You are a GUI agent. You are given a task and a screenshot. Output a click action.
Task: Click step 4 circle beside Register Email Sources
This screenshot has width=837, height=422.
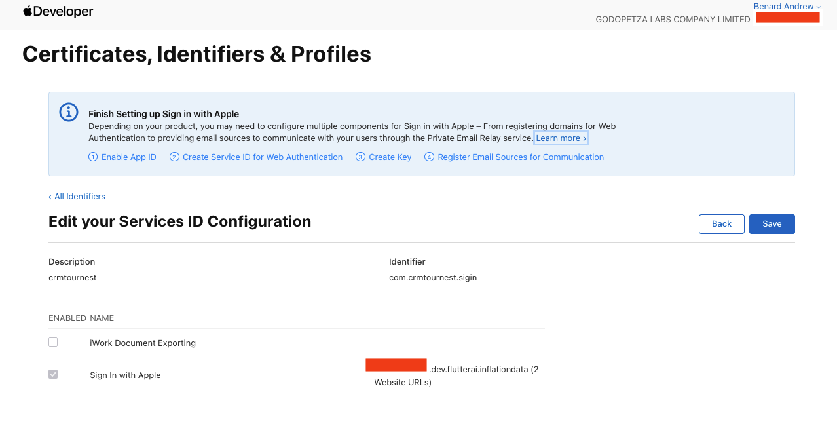(429, 157)
